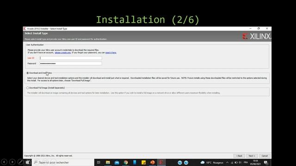The image size is (296, 166).
Task: Click the Password input field
Action: pyautogui.click(x=71, y=64)
